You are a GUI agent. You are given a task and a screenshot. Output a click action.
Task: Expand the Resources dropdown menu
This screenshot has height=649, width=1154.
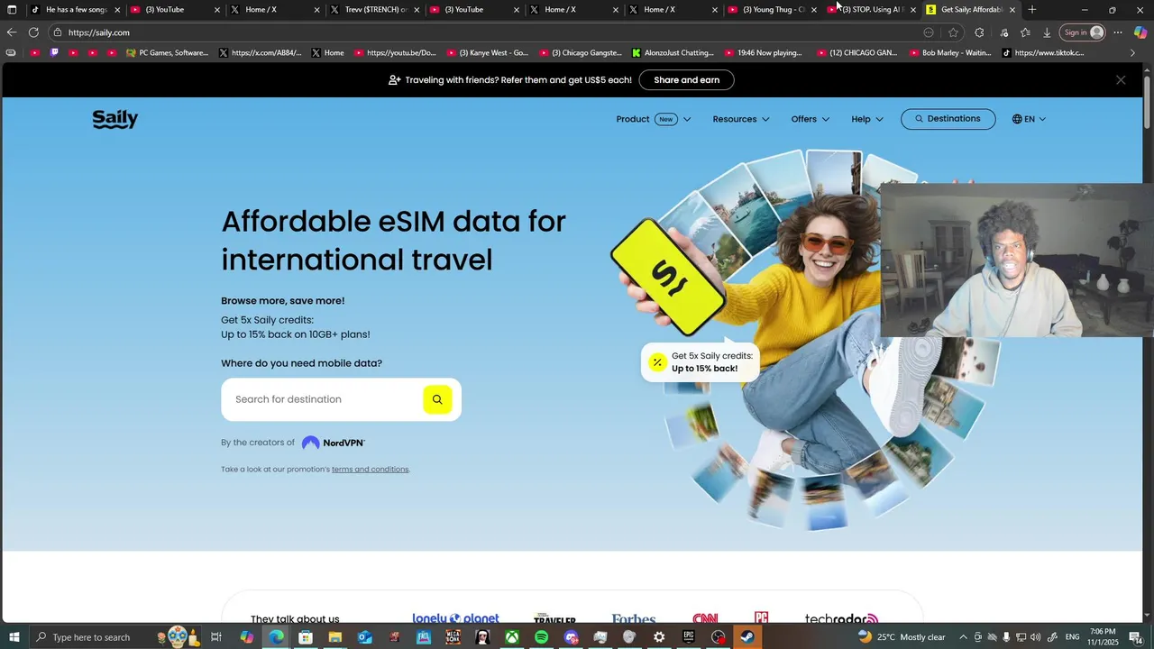(741, 119)
